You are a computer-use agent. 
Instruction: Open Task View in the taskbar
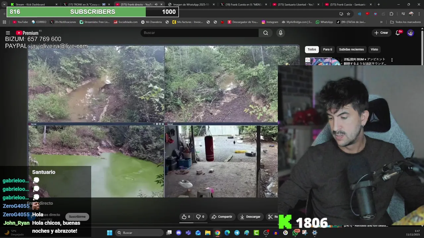[169, 233]
